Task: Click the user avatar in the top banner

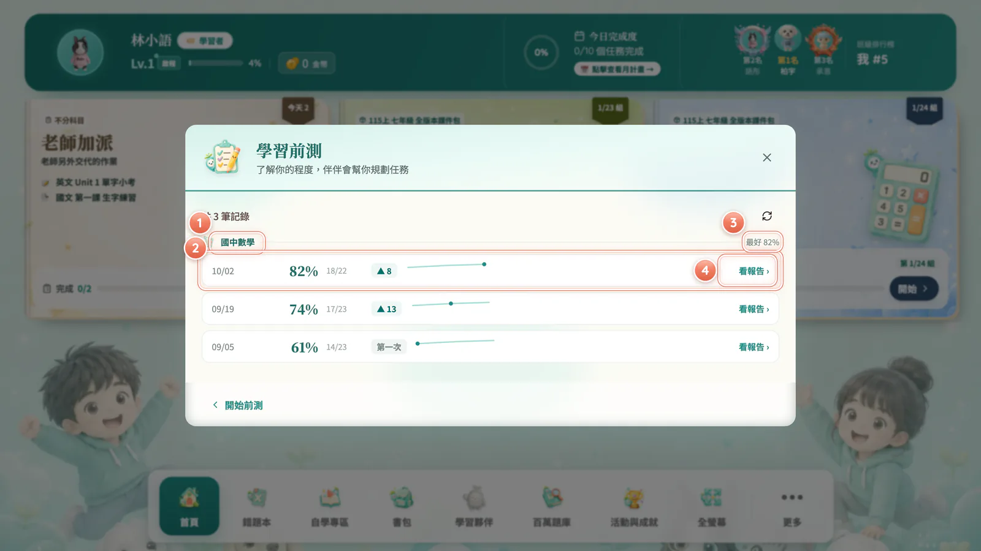Action: pos(80,52)
